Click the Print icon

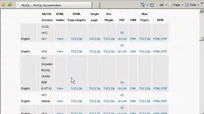coord(162,5)
